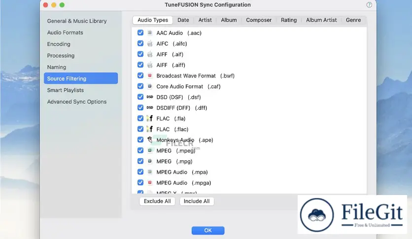Toggle the FLAC (.flac) checkbox
The width and height of the screenshot is (412, 239).
(x=140, y=129)
